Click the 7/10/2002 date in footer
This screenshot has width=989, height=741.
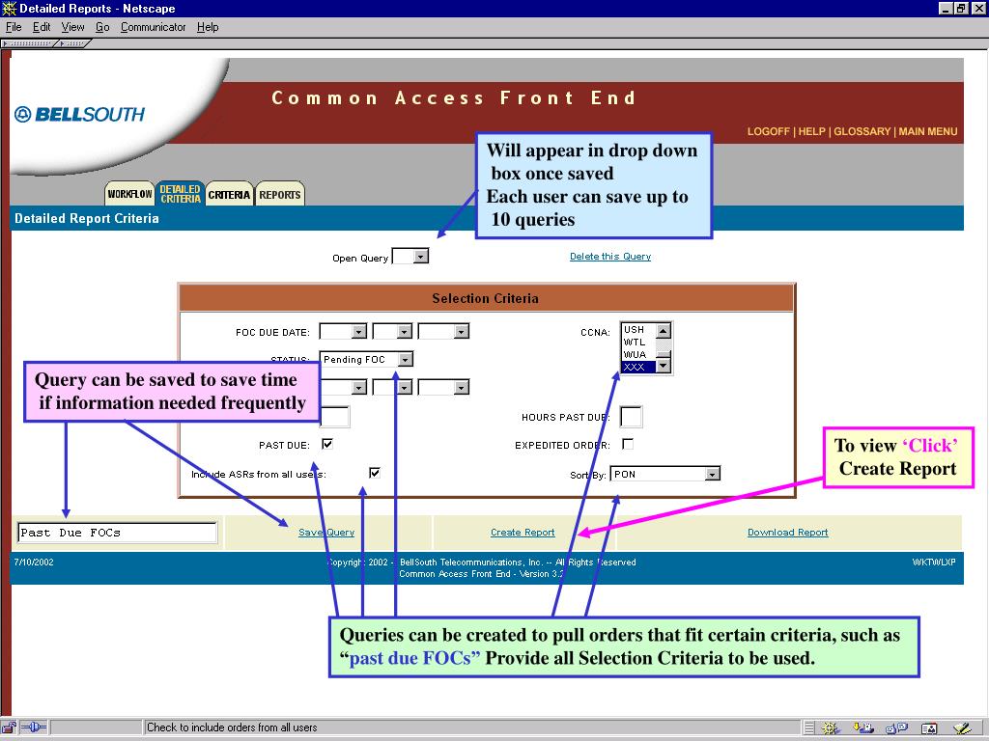(x=34, y=563)
